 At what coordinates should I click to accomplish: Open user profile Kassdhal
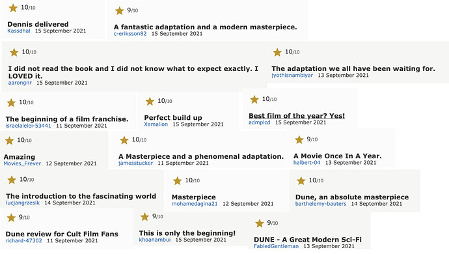click(x=19, y=31)
